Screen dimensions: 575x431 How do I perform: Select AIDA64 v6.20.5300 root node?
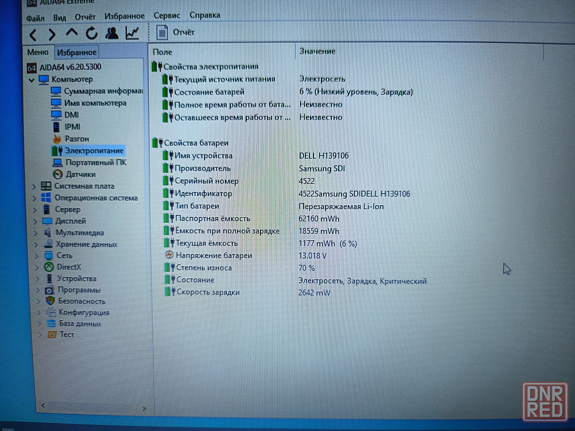(64, 67)
